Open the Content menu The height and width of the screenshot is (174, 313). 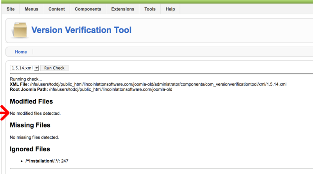(56, 9)
